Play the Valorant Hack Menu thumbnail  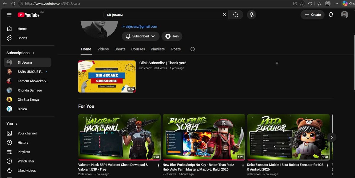coord(120,137)
